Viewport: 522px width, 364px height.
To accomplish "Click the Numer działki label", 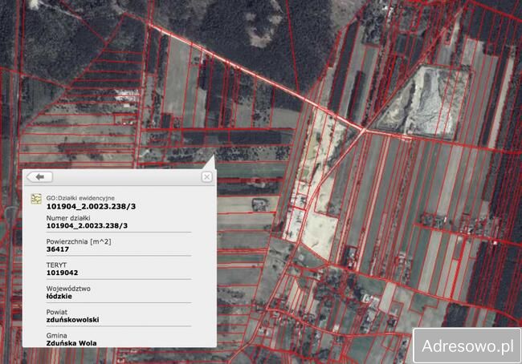I will [x=68, y=218].
